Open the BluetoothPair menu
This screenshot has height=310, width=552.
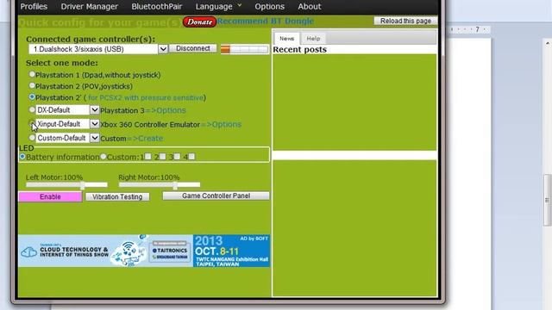[157, 6]
